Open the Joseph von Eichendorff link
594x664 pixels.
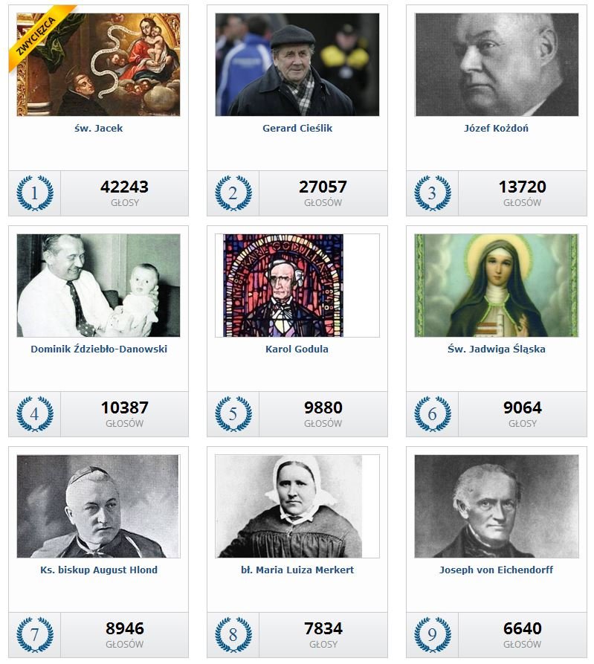click(496, 570)
